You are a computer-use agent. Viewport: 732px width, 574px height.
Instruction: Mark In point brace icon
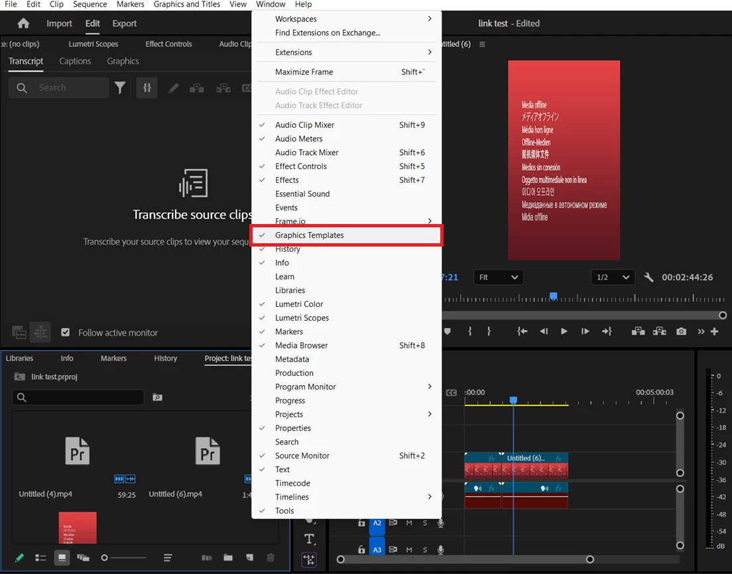click(469, 331)
